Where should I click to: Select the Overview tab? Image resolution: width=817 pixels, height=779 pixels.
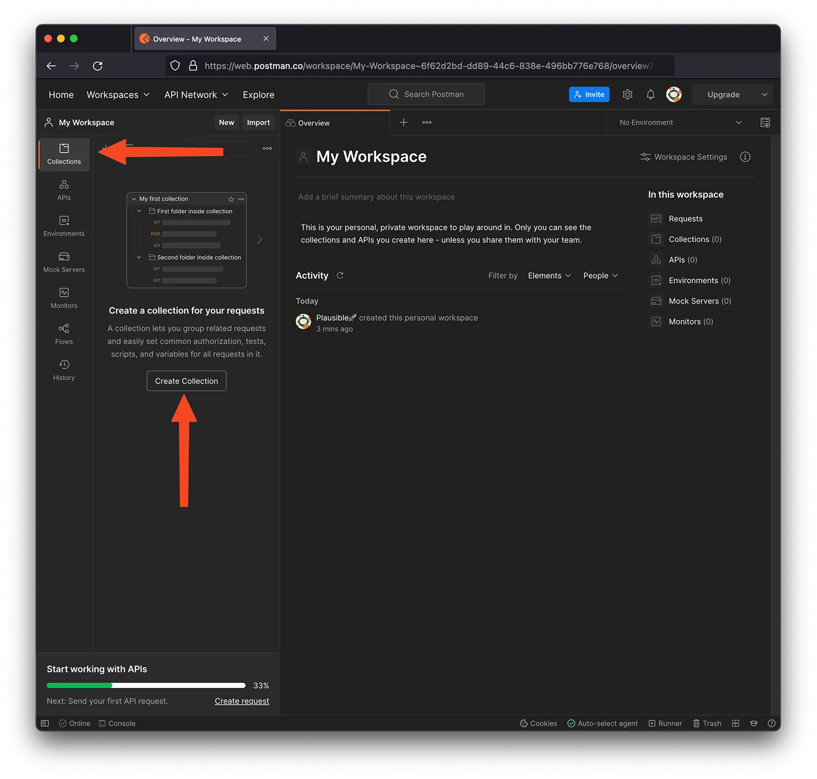coord(335,123)
